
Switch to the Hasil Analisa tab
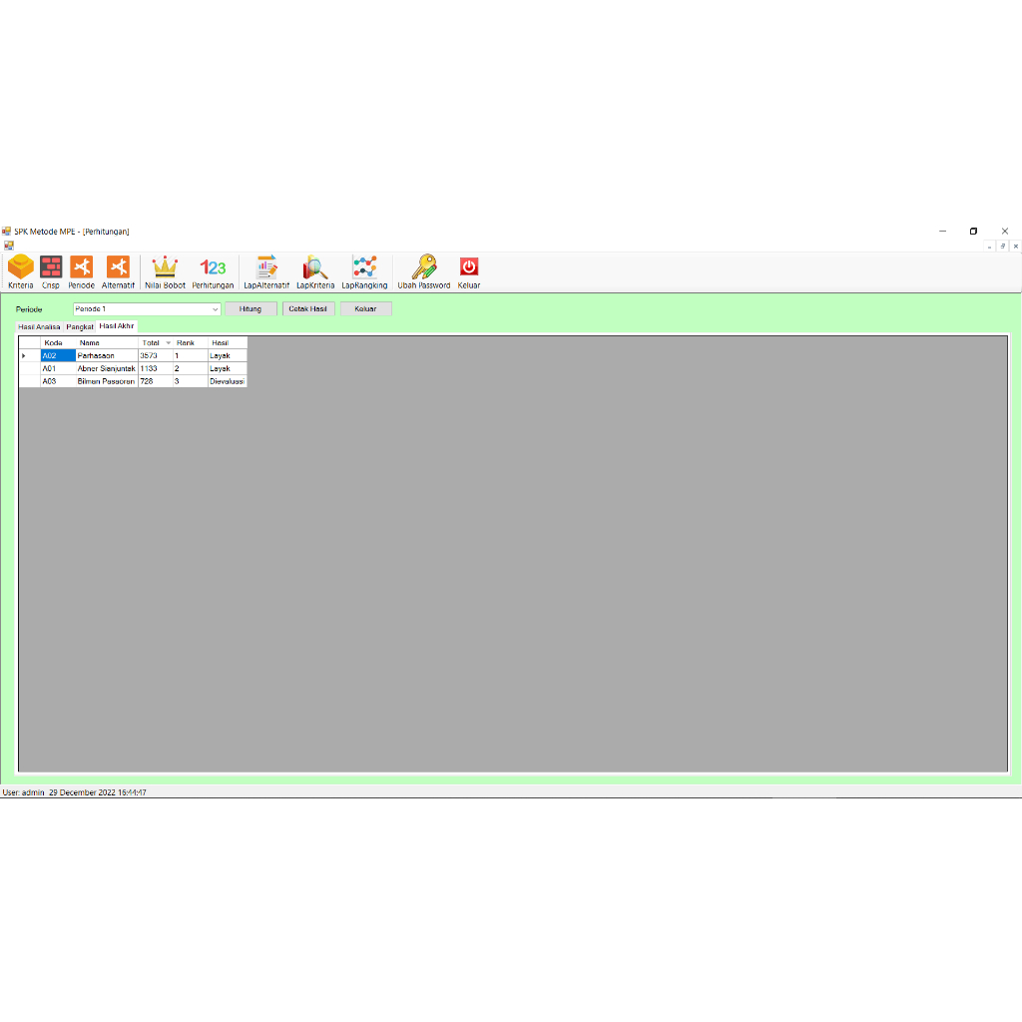(39, 326)
